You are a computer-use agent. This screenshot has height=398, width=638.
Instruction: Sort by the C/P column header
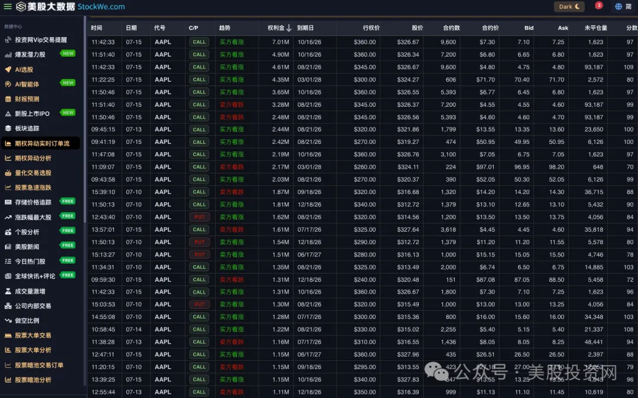[x=193, y=28]
